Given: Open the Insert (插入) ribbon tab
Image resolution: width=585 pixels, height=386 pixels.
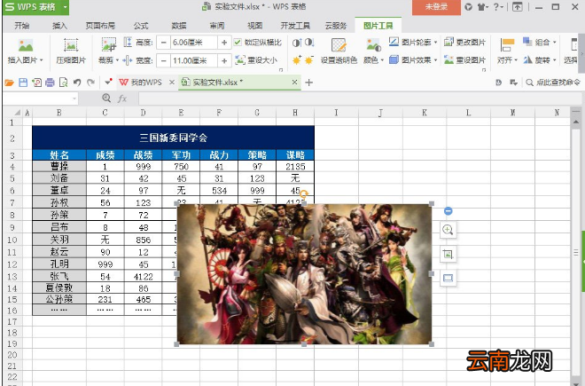Looking at the screenshot, I should [x=59, y=26].
